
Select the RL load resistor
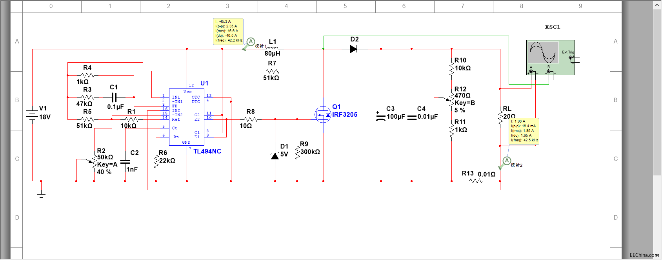coord(500,117)
